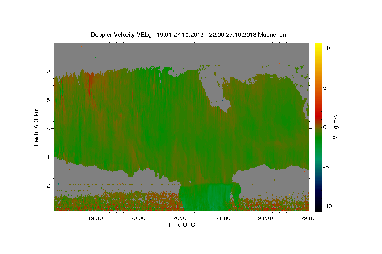Click the '21:30' time axis label
This screenshot has width=382, height=254.
click(265, 218)
